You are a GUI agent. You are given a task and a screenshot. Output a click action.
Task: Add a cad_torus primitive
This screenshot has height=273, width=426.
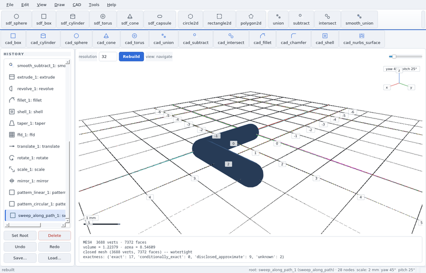(x=135, y=39)
